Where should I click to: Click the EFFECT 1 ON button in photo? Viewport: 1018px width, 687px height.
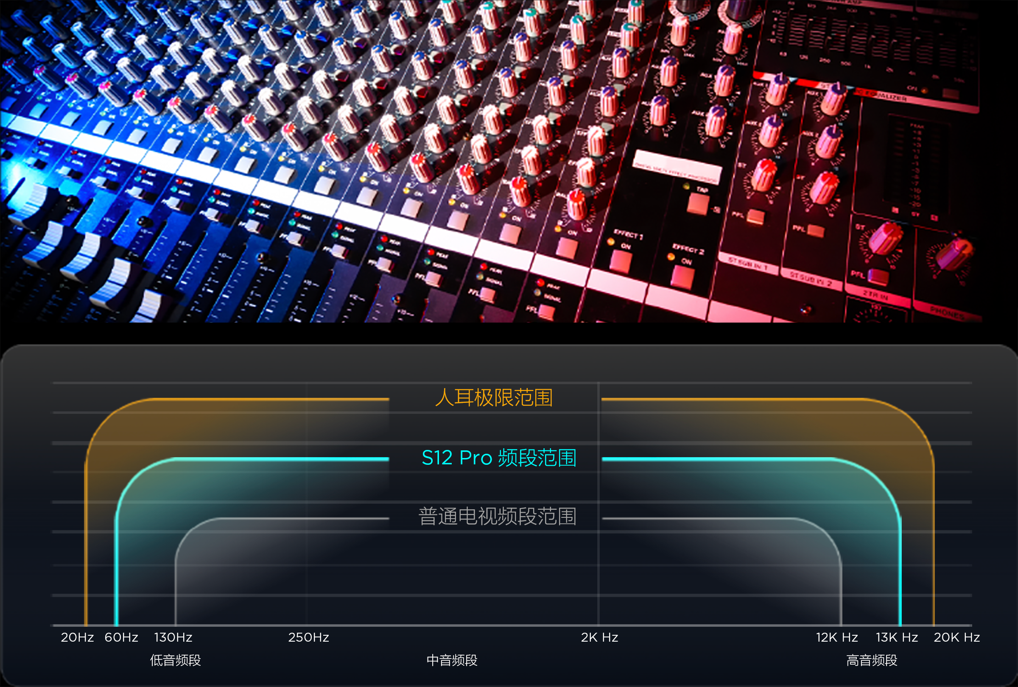(621, 261)
